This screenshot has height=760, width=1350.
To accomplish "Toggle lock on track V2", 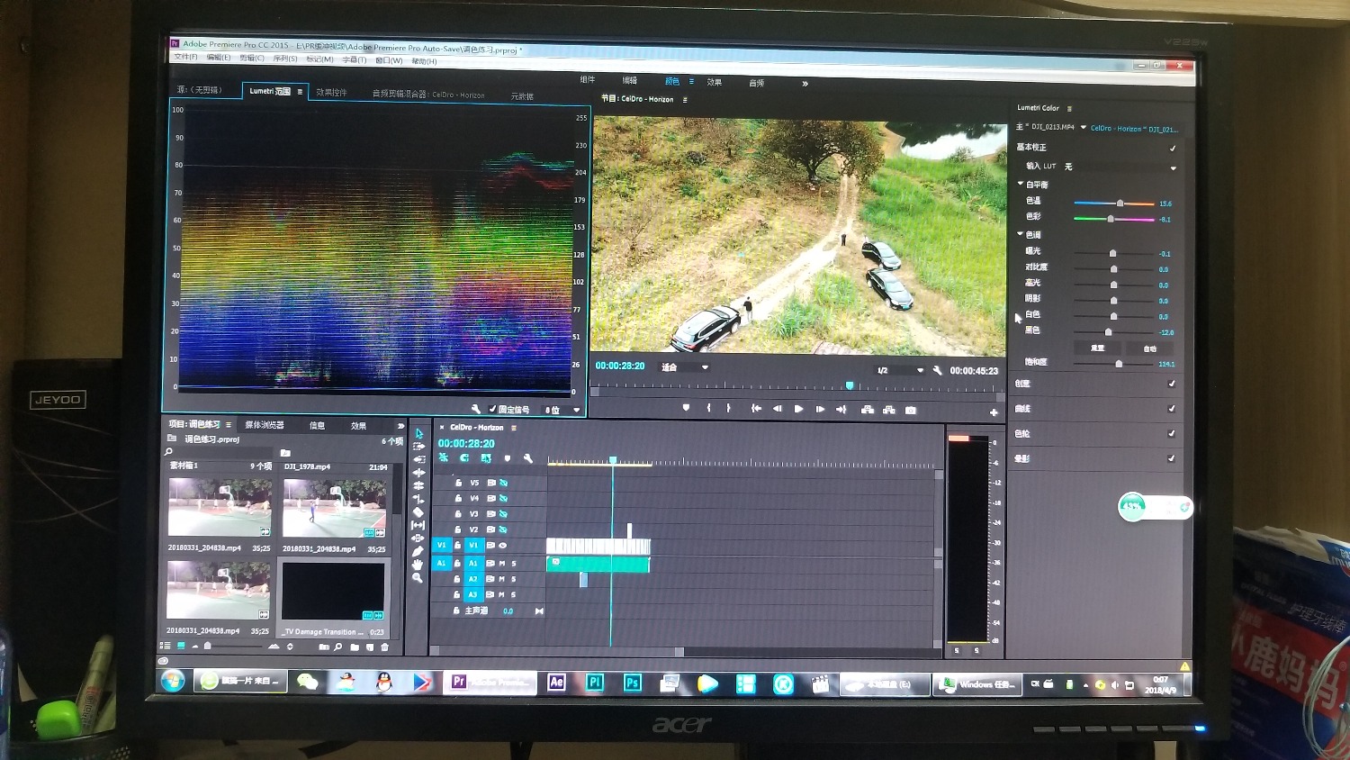I will click(x=458, y=529).
